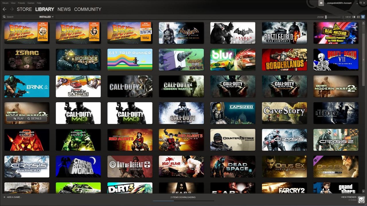The height and width of the screenshot is (206, 367).
Task: Select BioShock 2 game tile
Action: (78, 60)
